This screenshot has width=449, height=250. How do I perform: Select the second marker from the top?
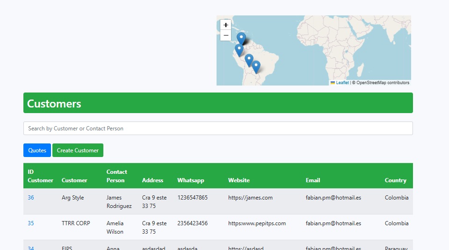(x=239, y=50)
